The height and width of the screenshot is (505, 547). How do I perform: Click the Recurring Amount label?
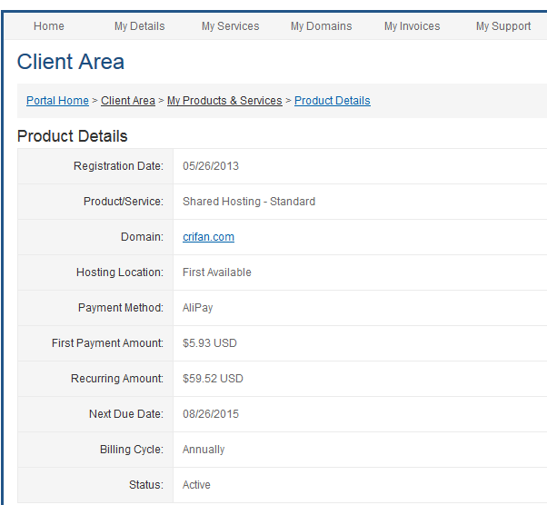click(117, 379)
